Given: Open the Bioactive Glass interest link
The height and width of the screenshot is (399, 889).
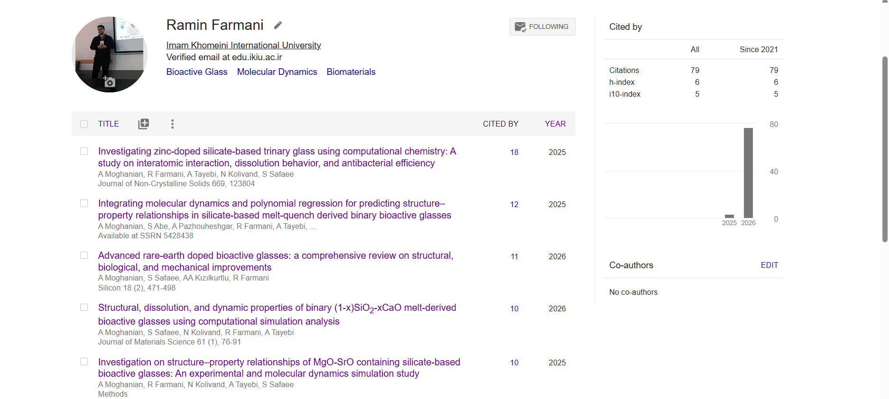Looking at the screenshot, I should pyautogui.click(x=197, y=72).
